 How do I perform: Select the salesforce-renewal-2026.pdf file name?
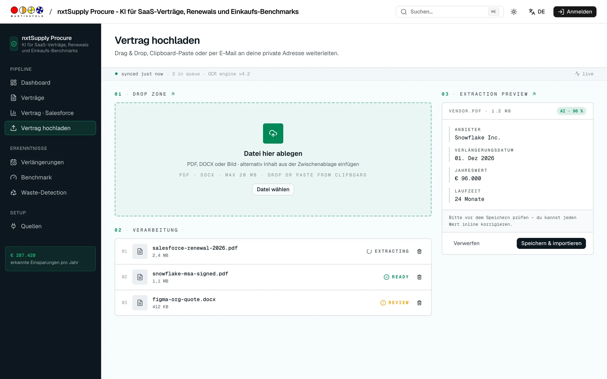[195, 248]
